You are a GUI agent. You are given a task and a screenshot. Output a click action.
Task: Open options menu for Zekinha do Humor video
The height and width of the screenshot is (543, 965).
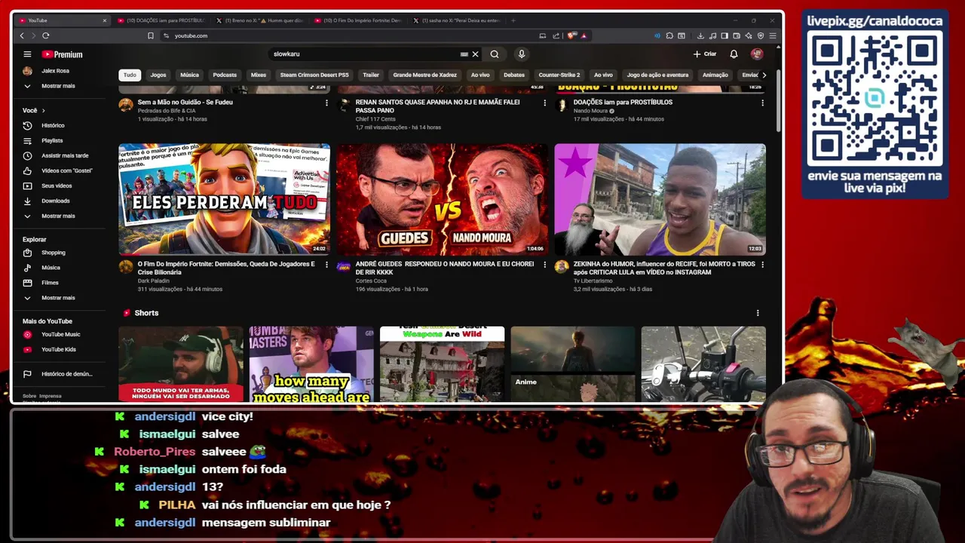click(762, 265)
